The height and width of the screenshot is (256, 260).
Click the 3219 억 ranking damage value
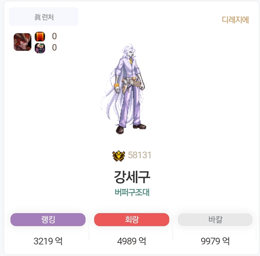coord(48,241)
